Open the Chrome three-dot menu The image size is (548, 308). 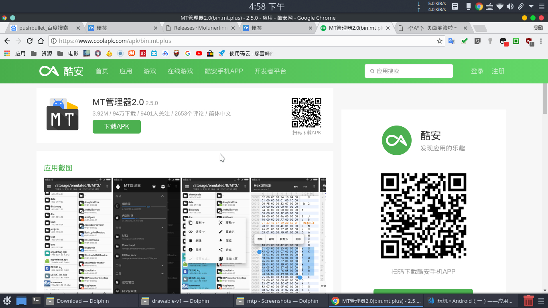542,41
